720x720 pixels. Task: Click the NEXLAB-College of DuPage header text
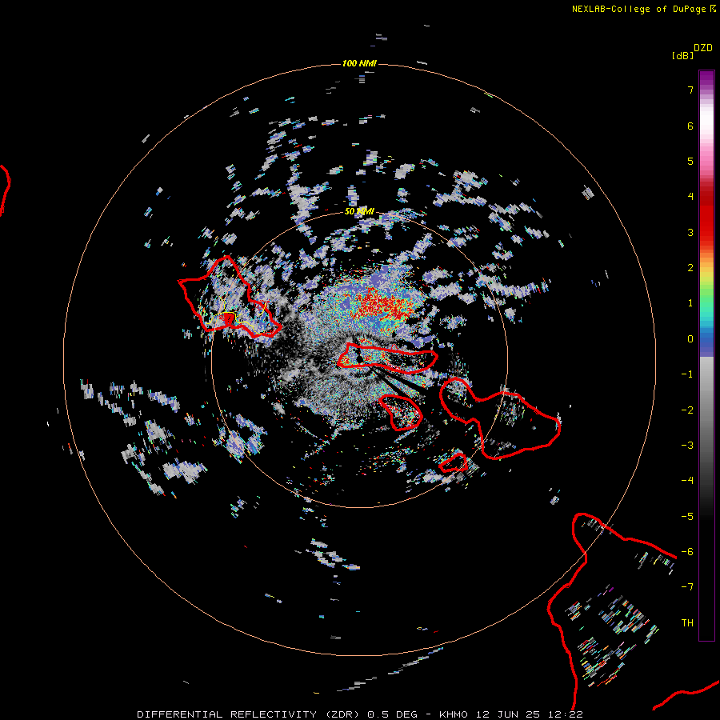[638, 9]
